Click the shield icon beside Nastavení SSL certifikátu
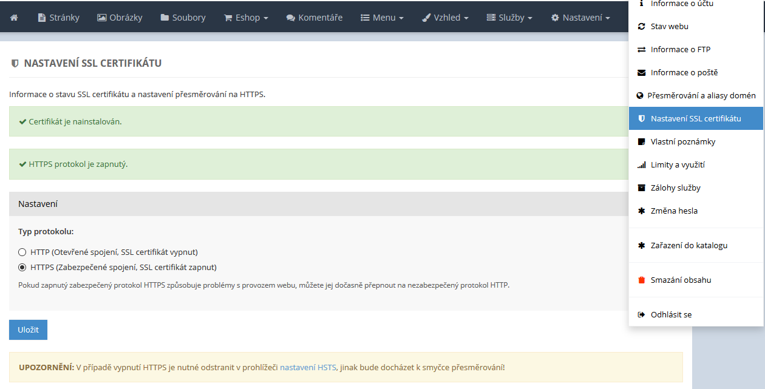The height and width of the screenshot is (389, 765). (x=641, y=119)
